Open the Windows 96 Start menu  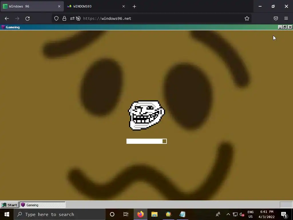9,205
